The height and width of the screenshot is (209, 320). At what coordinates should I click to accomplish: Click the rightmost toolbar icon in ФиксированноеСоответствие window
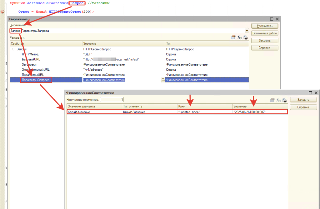pyautogui.click(x=285, y=100)
